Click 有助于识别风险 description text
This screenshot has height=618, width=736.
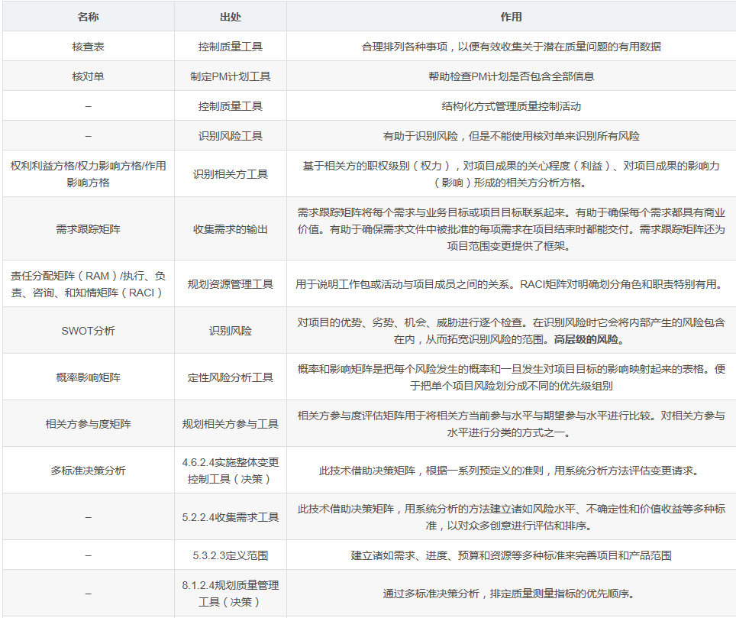(x=512, y=136)
